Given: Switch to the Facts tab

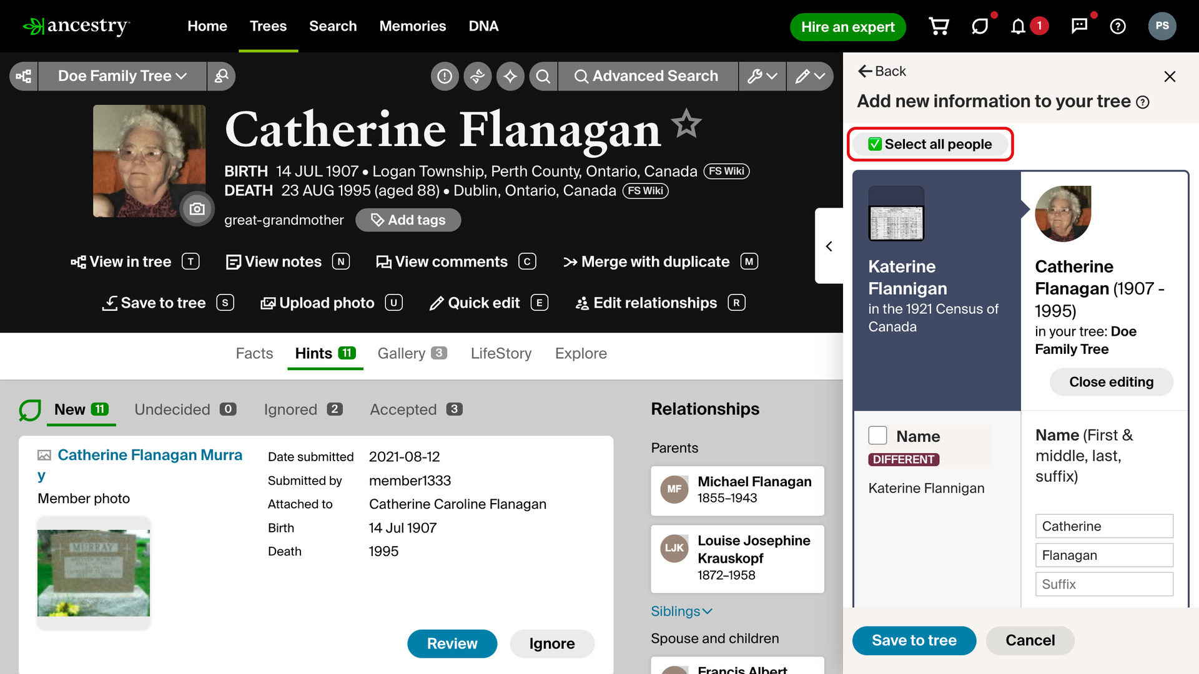Looking at the screenshot, I should (x=254, y=353).
